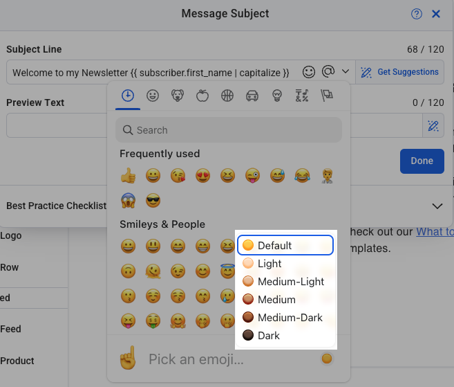Click the emoji Search field
Viewport: 454px width, 387px height.
click(x=229, y=130)
